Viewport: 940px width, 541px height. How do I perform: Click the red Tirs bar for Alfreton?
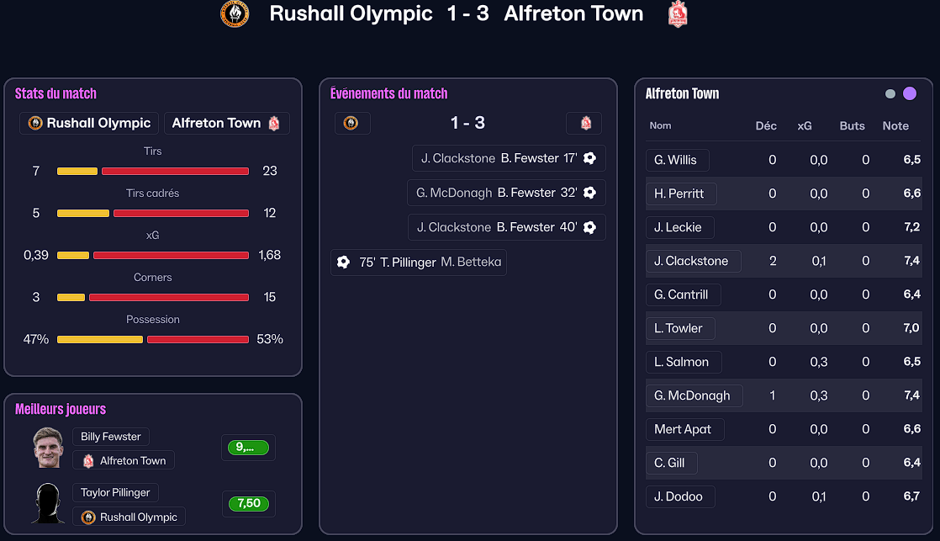coord(175,171)
